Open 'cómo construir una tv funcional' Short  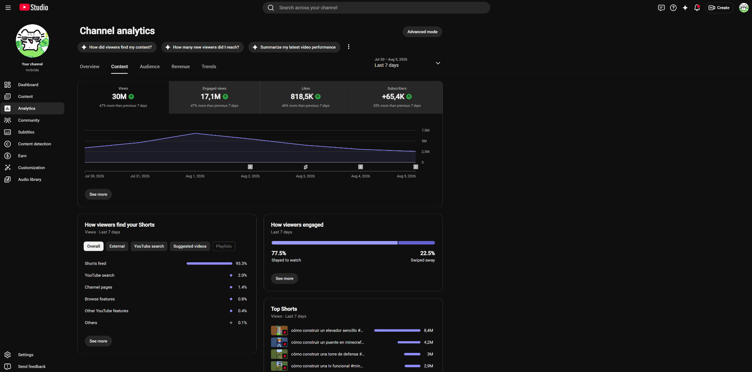(x=327, y=366)
